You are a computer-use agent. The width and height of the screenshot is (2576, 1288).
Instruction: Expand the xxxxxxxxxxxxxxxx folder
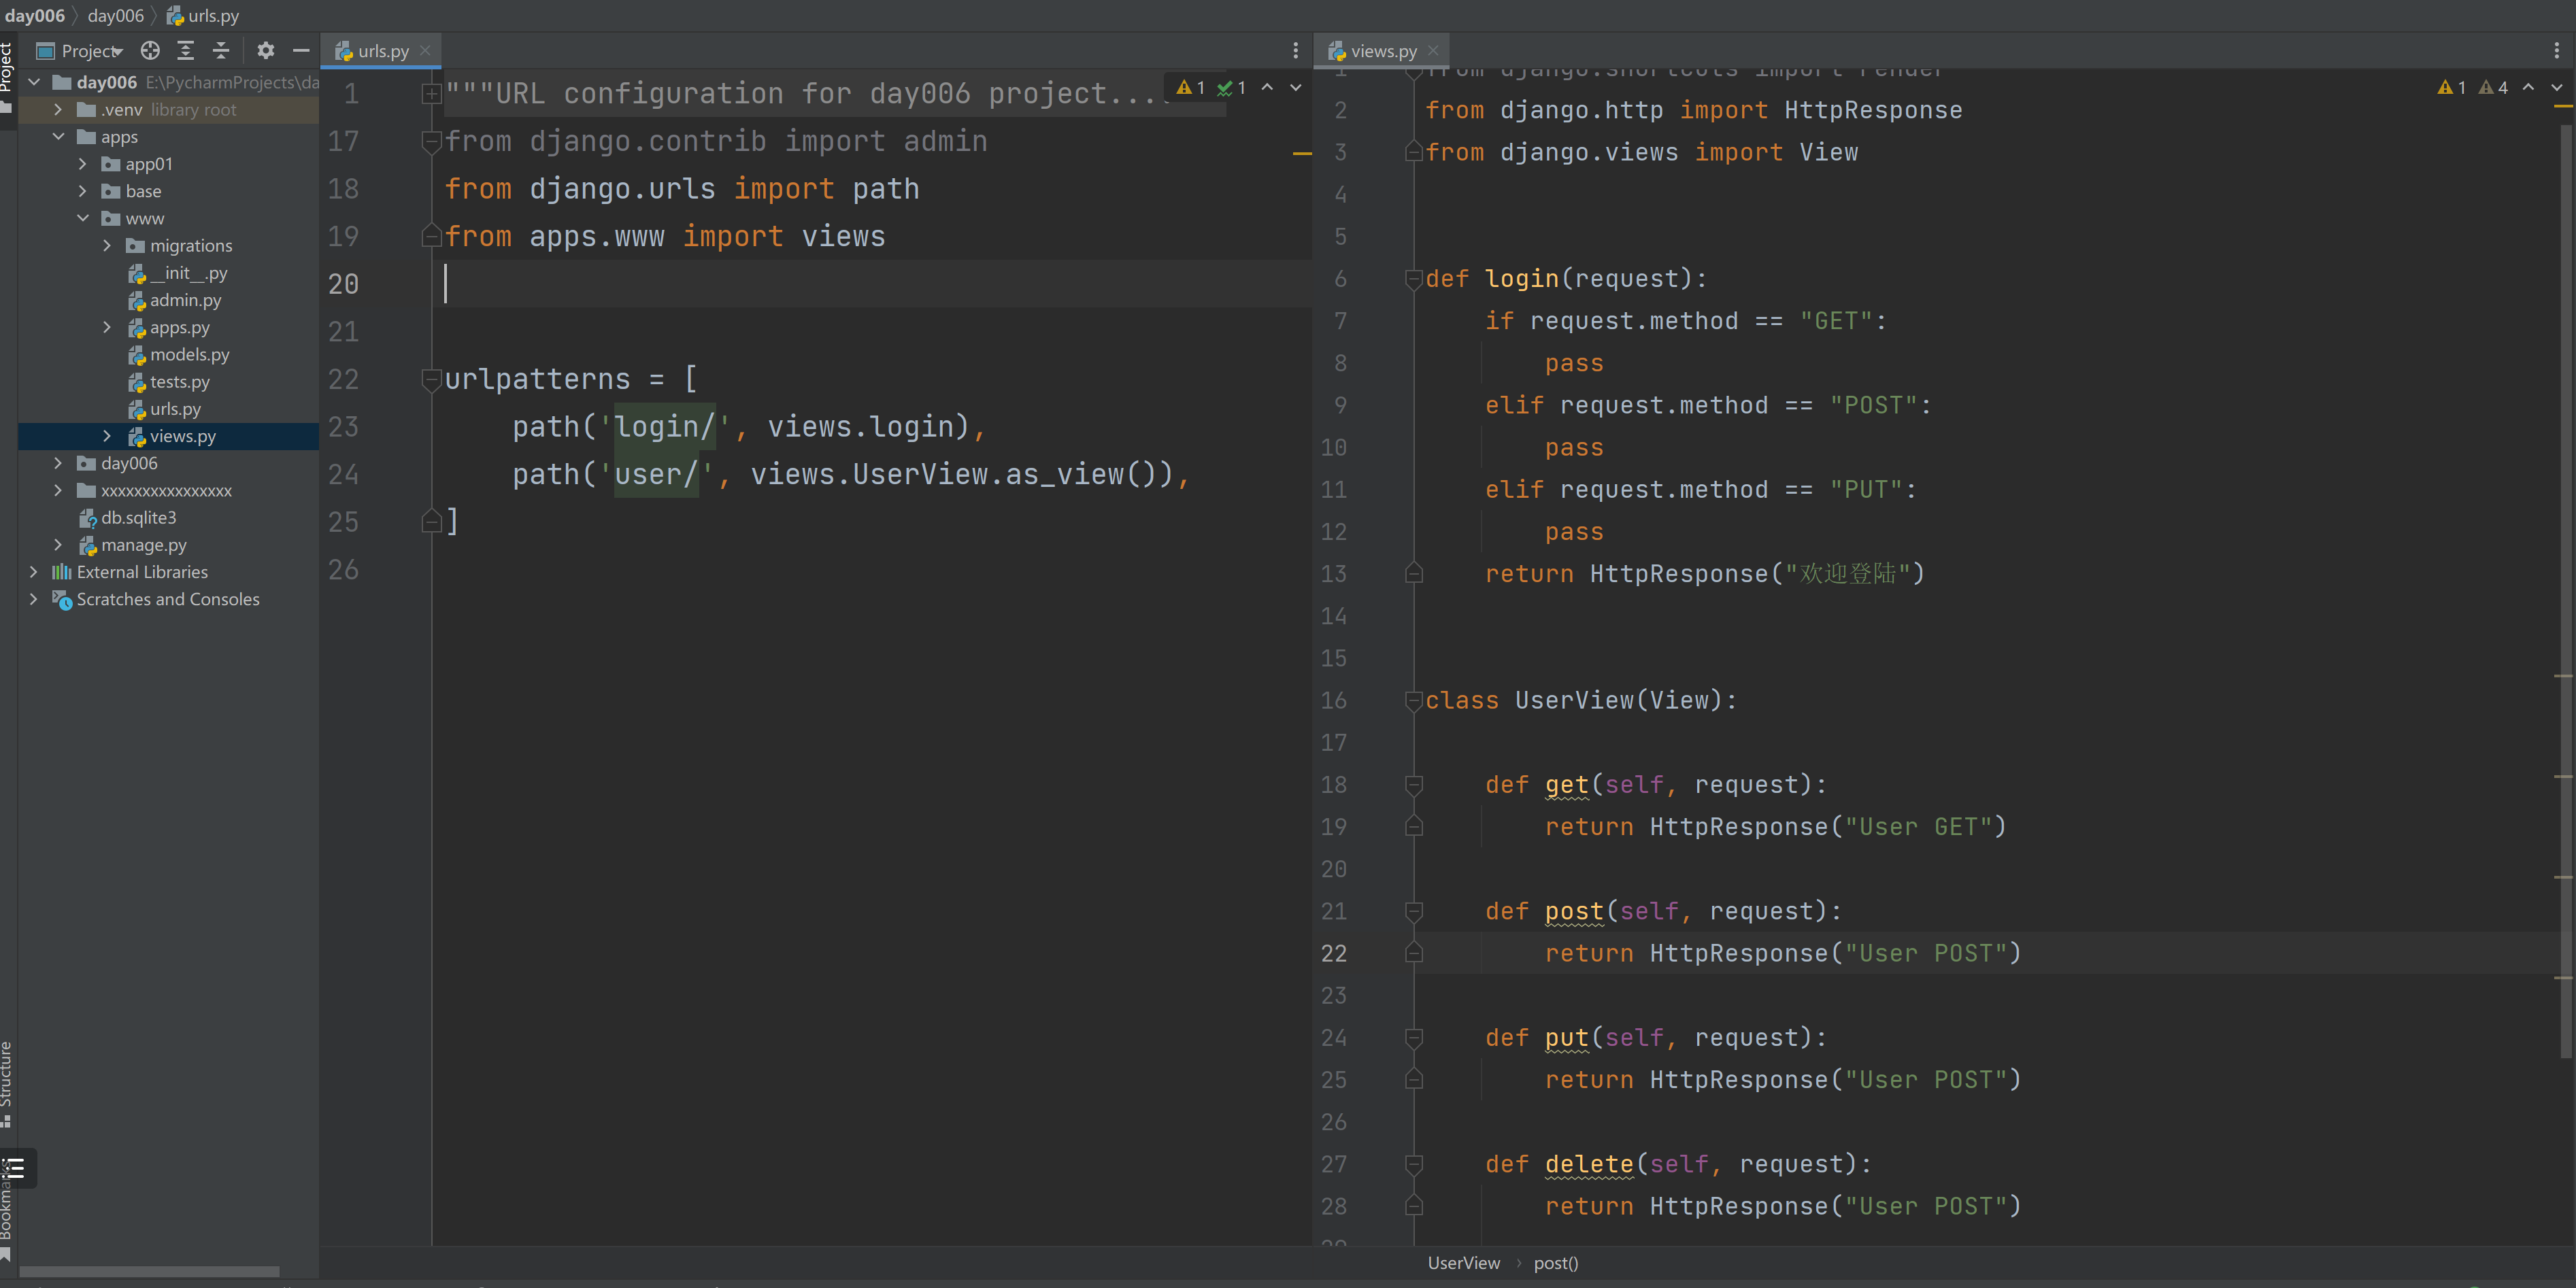(58, 490)
